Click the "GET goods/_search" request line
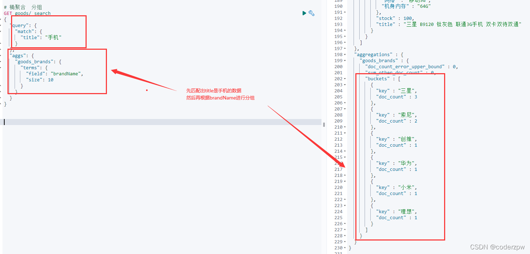Screen dimensions: 530x254 pyautogui.click(x=27, y=13)
